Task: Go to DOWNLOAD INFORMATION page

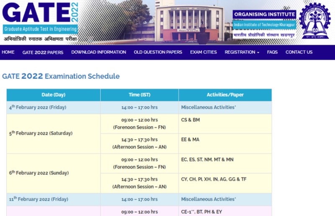Action: tap(98, 52)
